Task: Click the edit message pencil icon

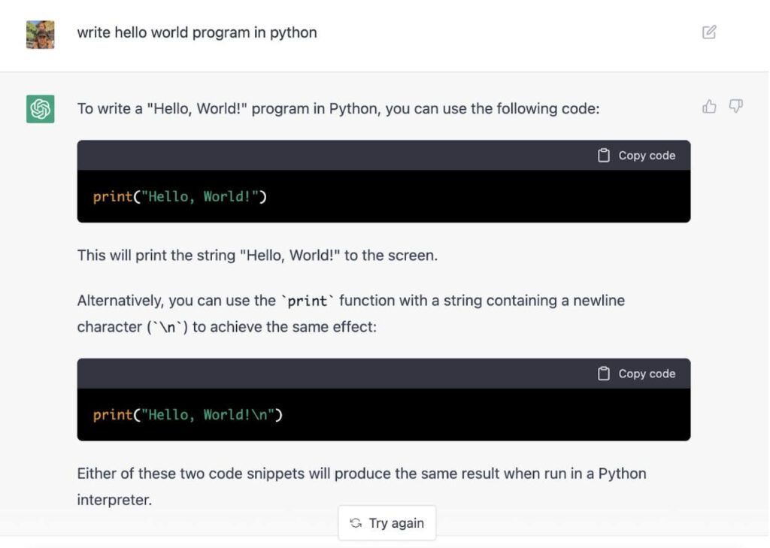Action: click(x=708, y=32)
